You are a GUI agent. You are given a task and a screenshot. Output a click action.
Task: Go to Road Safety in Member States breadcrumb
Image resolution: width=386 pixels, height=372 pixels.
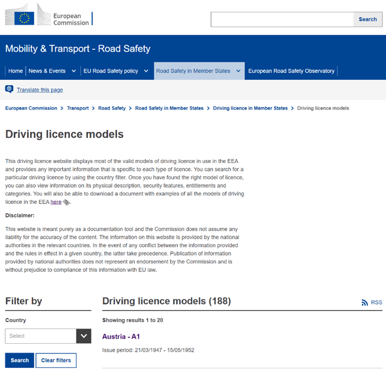(169, 108)
